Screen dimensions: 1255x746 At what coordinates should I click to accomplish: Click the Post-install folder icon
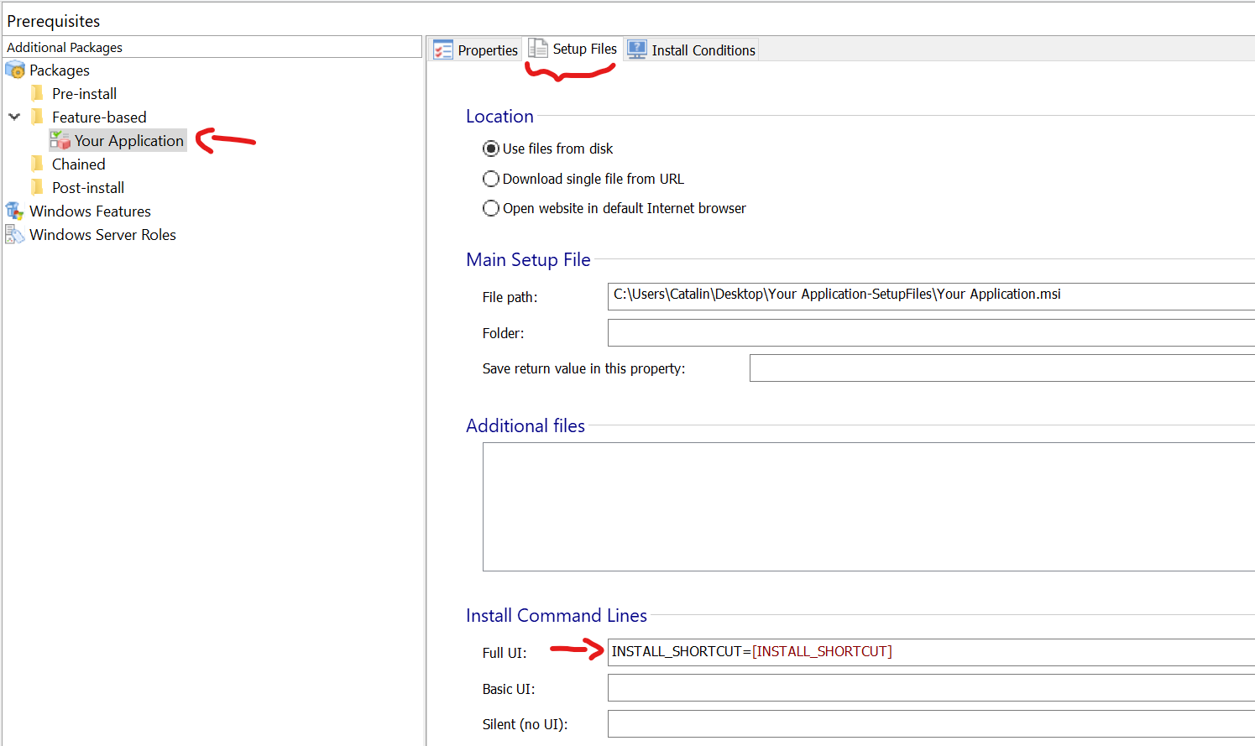37,187
